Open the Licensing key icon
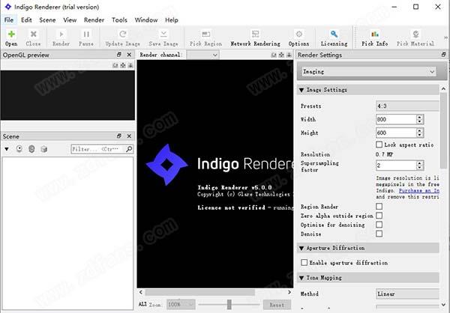The height and width of the screenshot is (313, 450). tap(334, 38)
